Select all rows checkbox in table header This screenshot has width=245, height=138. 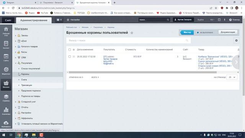click(70, 49)
